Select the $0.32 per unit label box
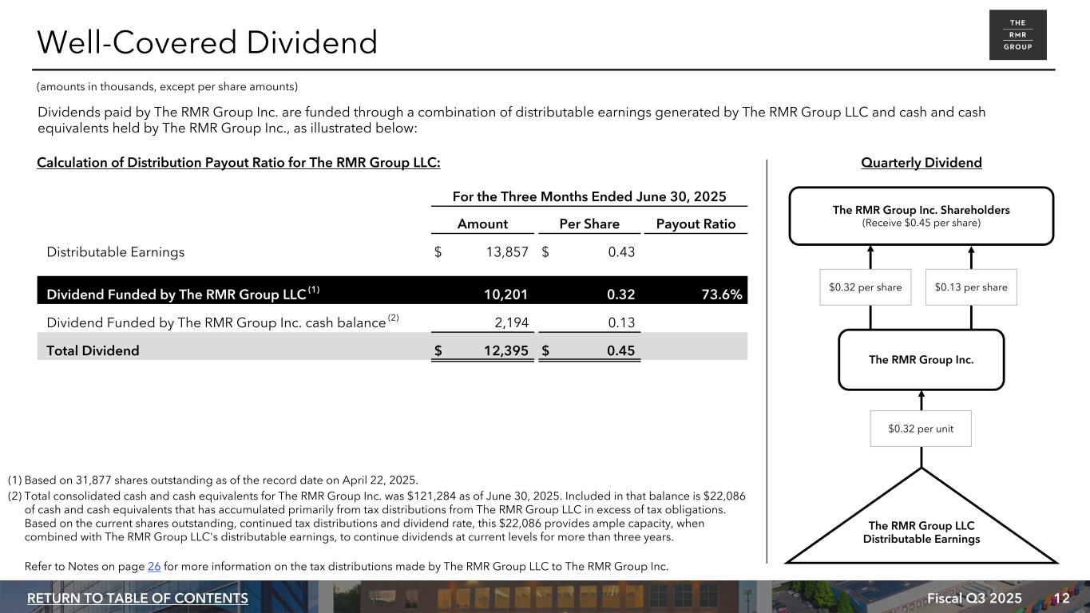 click(x=921, y=429)
